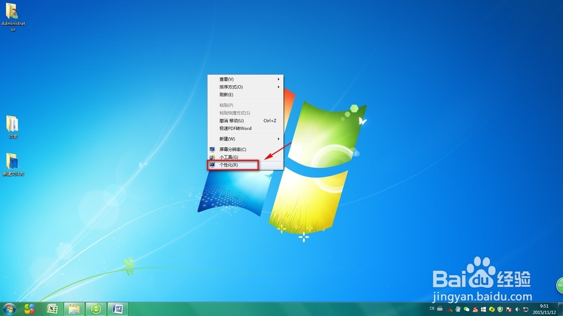
Task: Choose 个性化(R) in the context menu
Action: tap(245, 165)
